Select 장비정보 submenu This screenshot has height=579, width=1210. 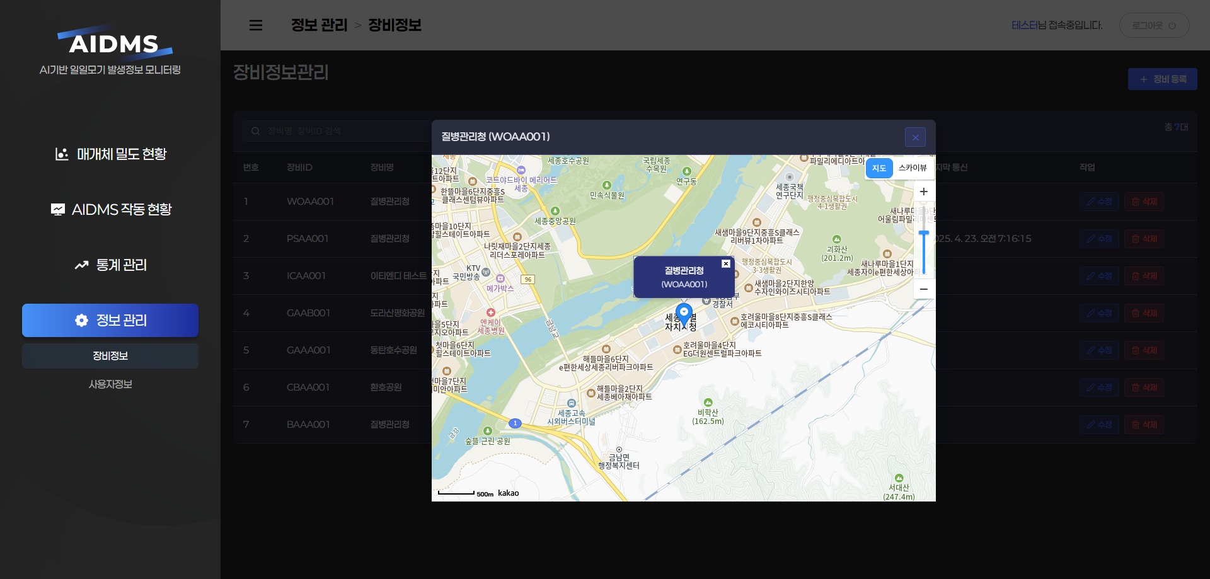(110, 356)
